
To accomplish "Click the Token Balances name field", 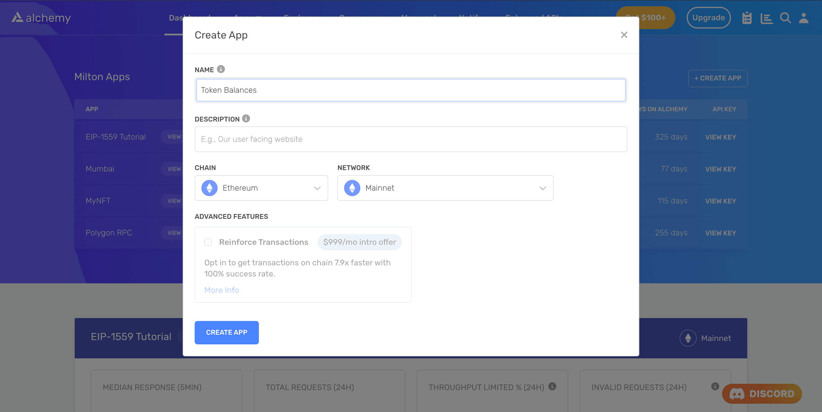I will (x=410, y=90).
